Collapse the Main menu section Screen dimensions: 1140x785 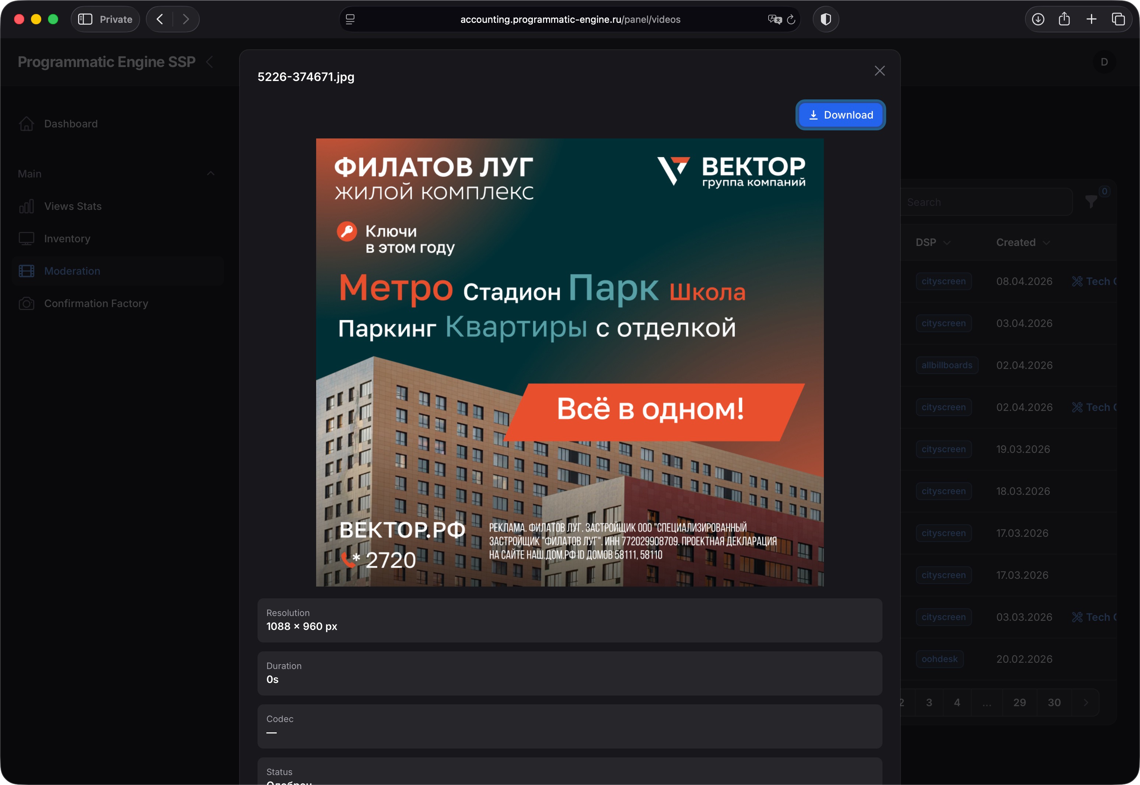211,174
